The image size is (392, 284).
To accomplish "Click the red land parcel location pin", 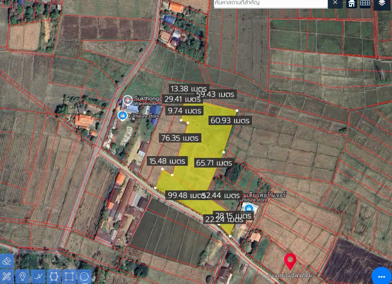I will tap(290, 261).
